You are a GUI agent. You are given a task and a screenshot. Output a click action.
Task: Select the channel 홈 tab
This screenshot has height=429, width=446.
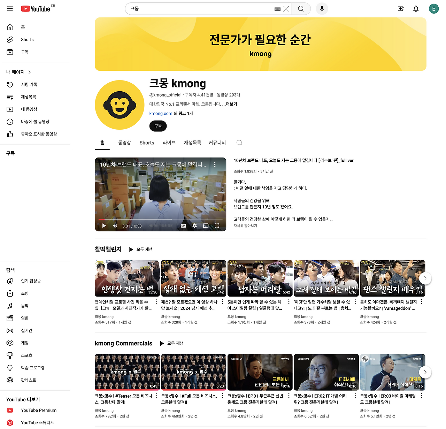tap(102, 143)
